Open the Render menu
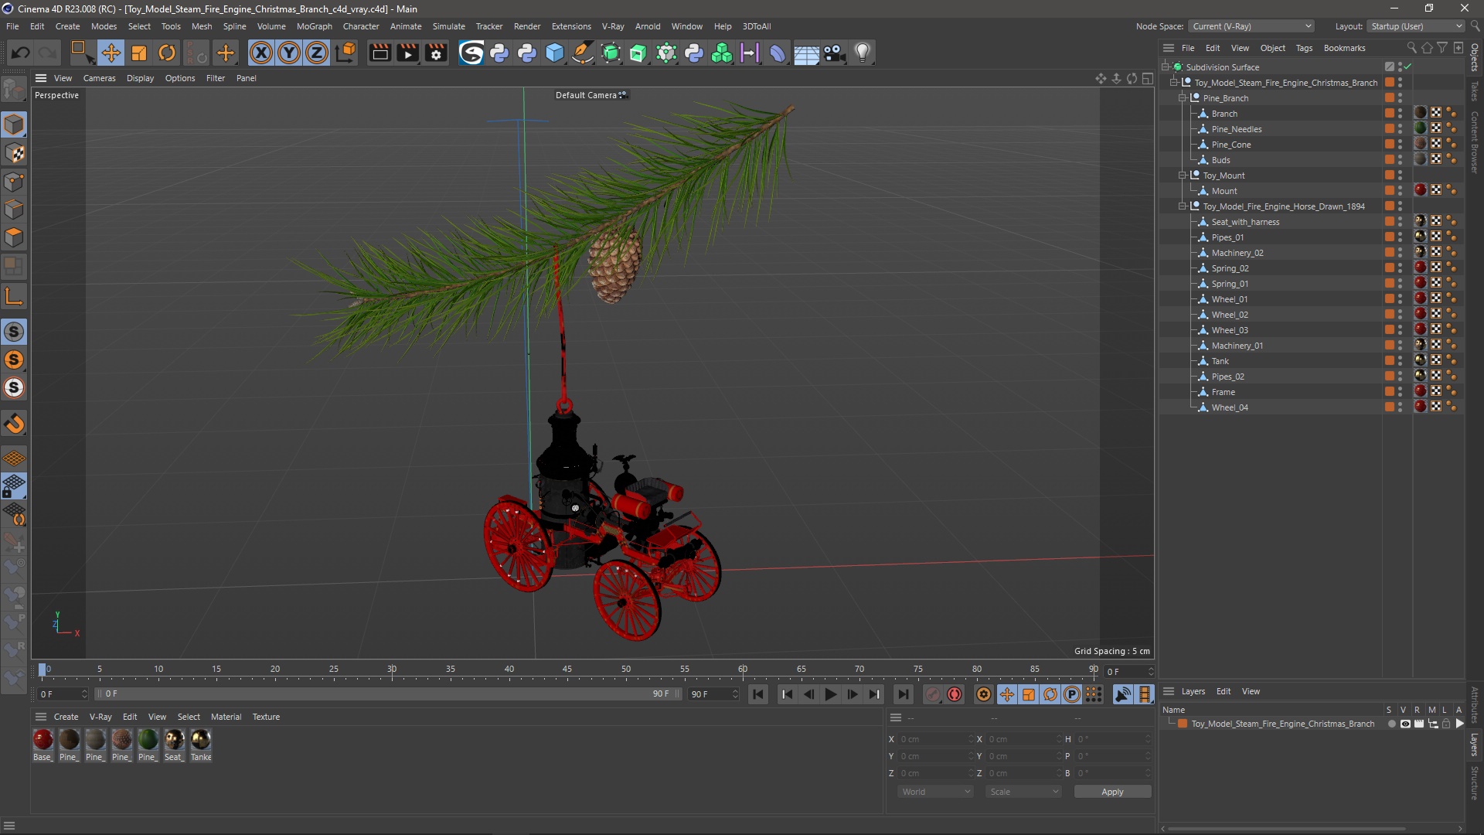This screenshot has height=835, width=1484. point(526,26)
